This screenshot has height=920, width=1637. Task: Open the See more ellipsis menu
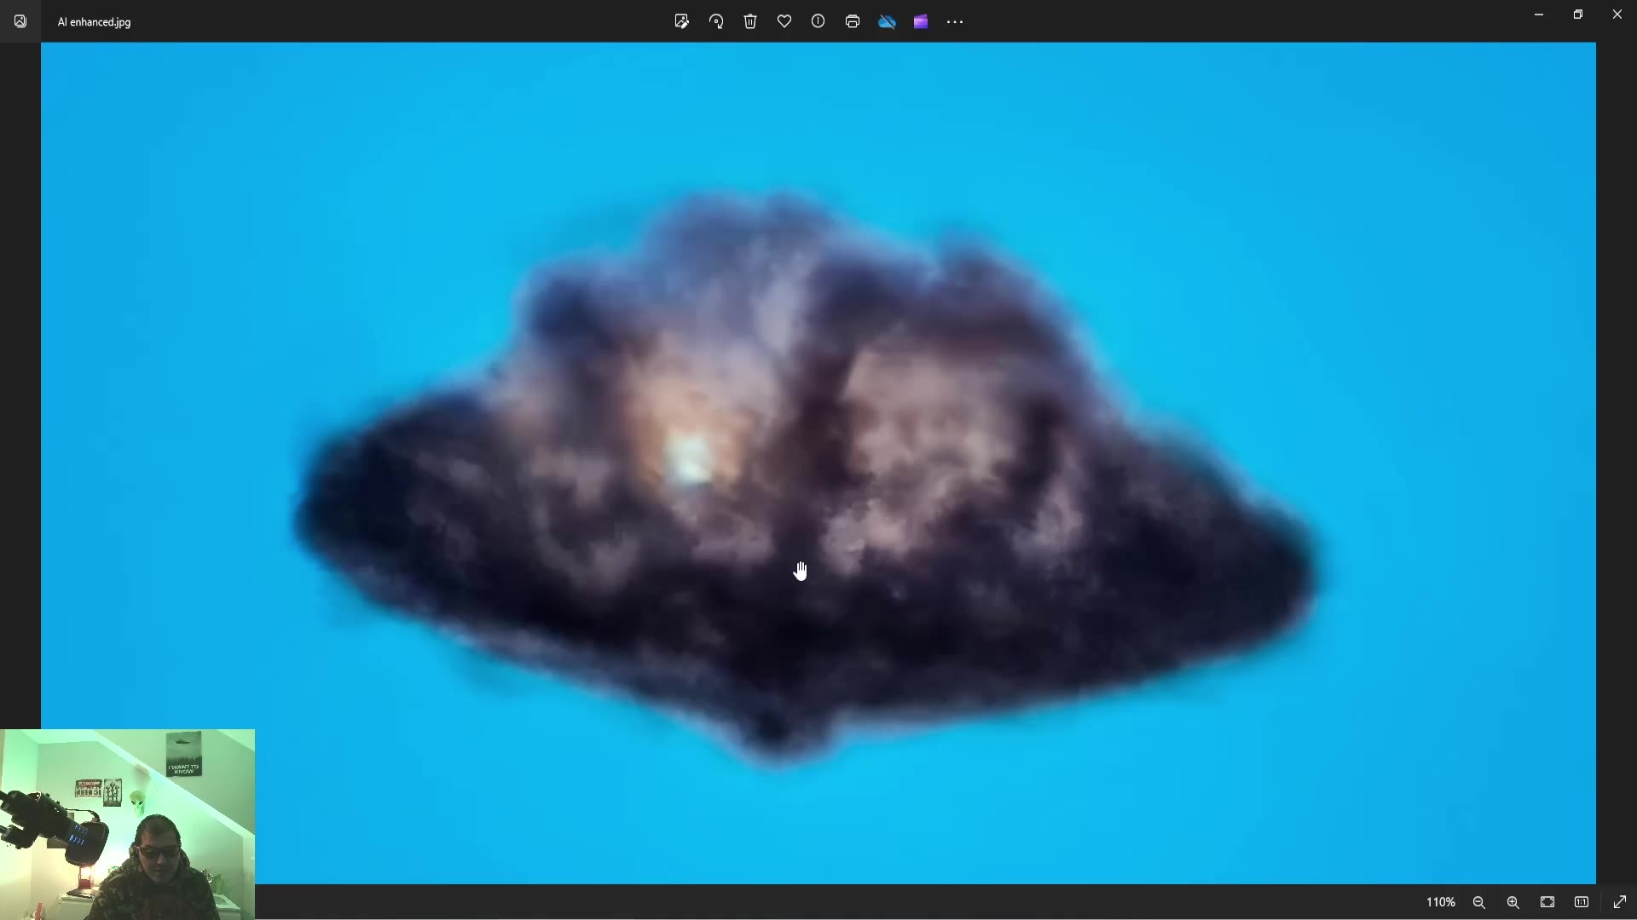[955, 21]
